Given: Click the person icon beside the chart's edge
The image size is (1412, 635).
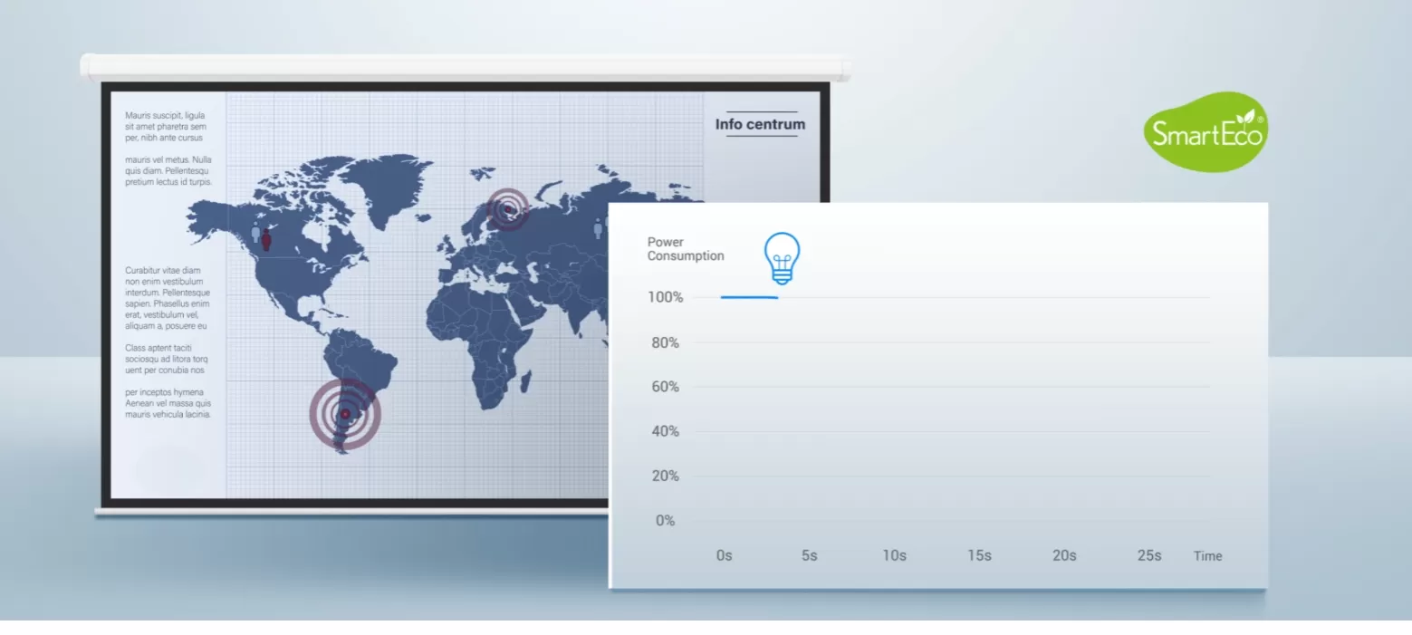Looking at the screenshot, I should point(598,230).
